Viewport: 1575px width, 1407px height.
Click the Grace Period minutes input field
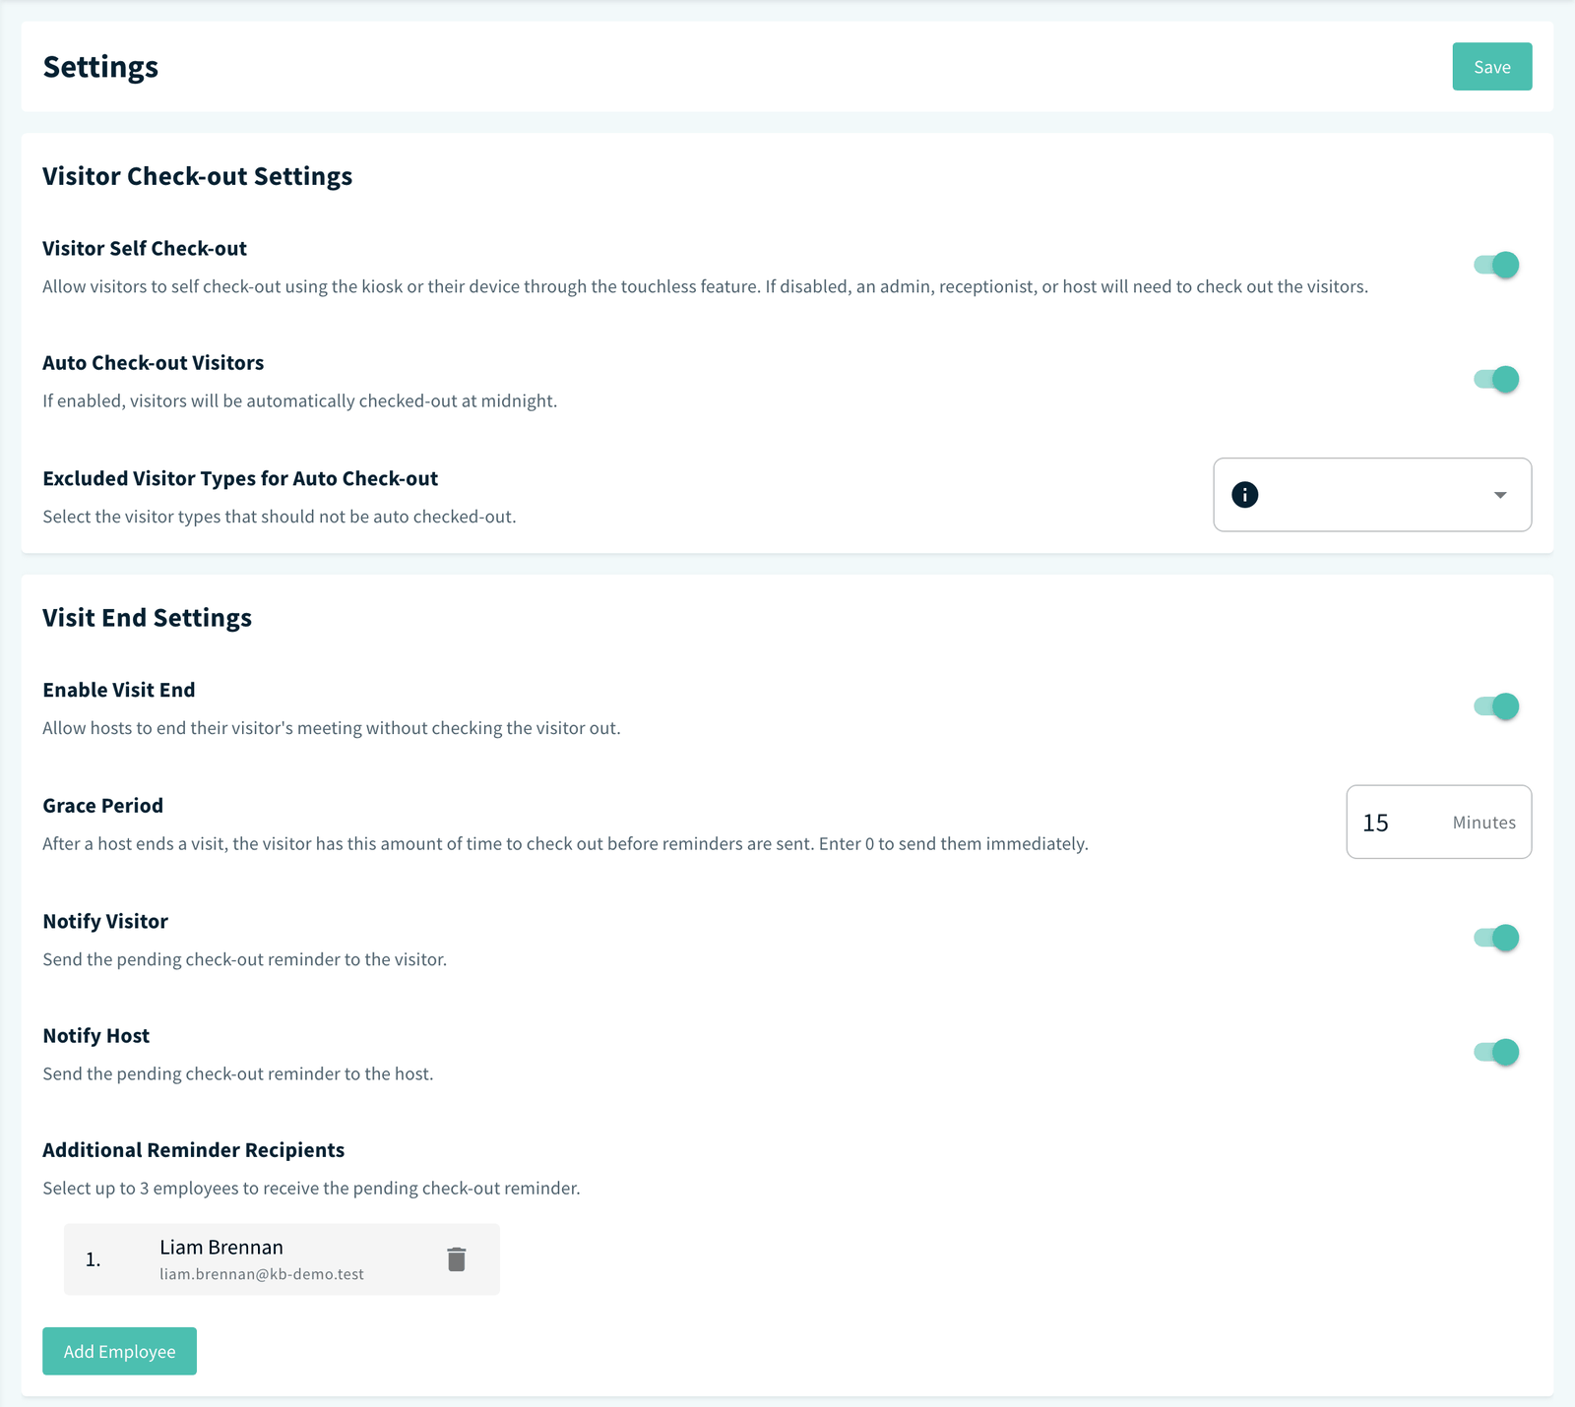tap(1438, 822)
